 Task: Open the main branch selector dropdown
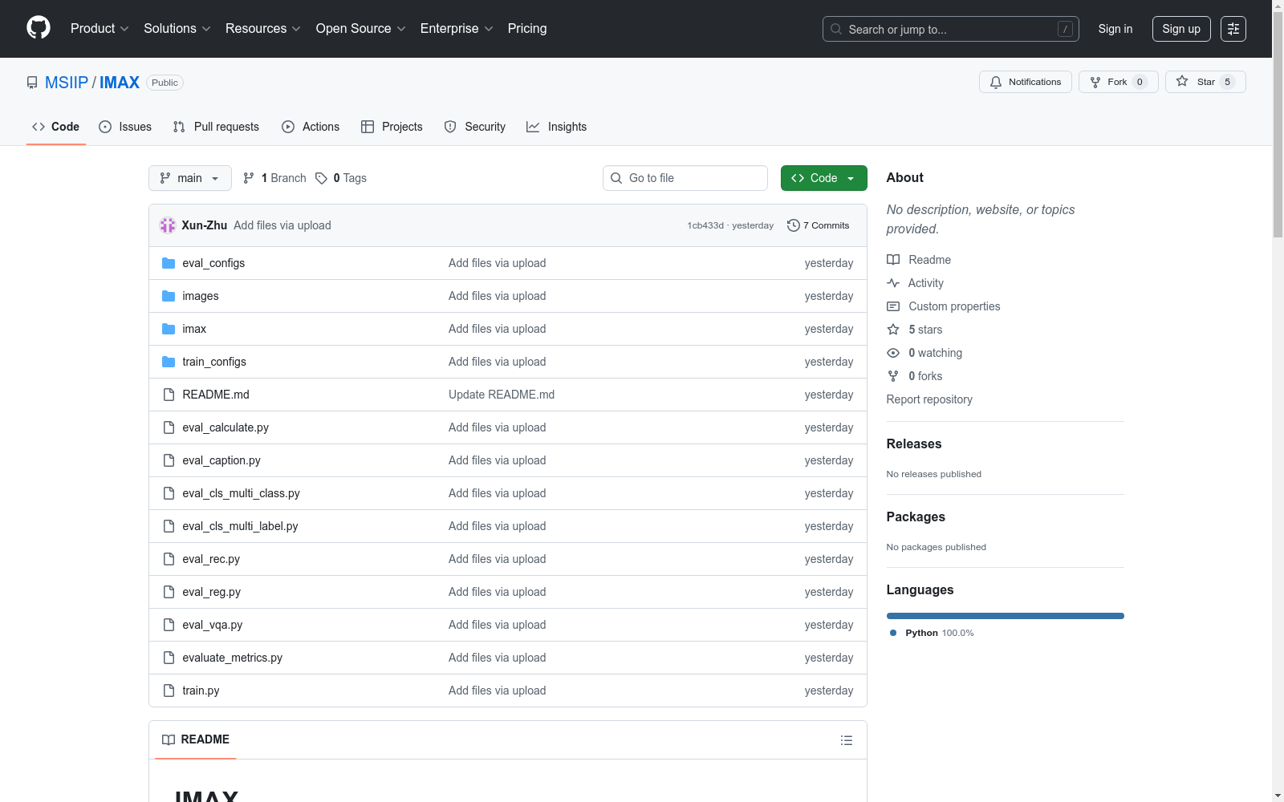tap(190, 178)
